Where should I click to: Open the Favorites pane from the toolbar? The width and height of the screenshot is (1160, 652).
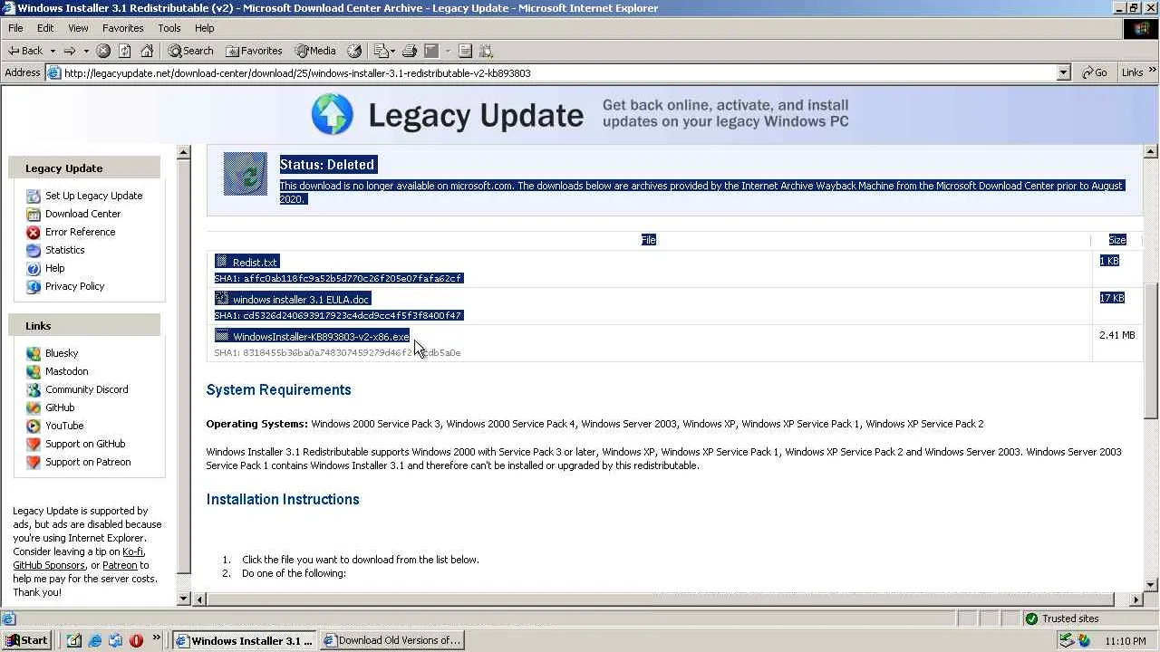pyautogui.click(x=255, y=51)
